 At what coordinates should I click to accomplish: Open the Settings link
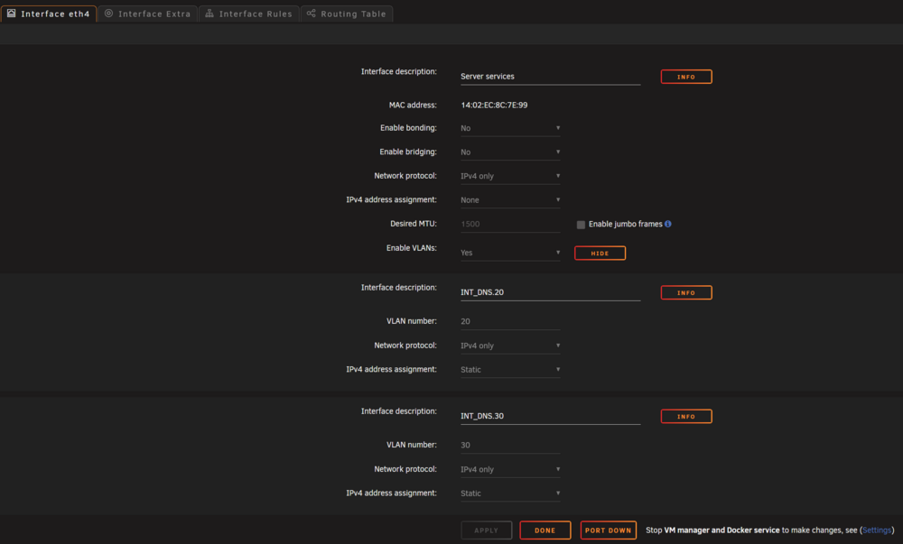877,530
